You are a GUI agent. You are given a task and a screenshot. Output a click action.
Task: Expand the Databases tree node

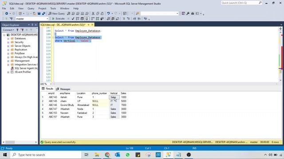coord(8,38)
